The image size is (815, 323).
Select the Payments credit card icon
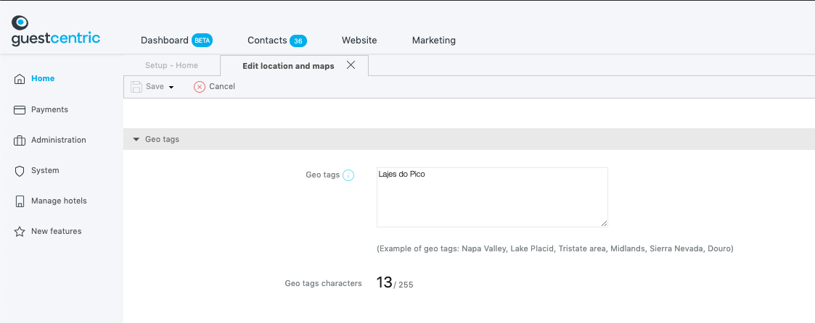pos(20,110)
